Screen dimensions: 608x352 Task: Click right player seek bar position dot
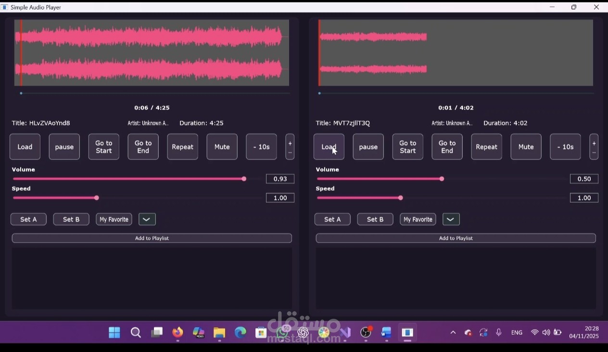[319, 93]
